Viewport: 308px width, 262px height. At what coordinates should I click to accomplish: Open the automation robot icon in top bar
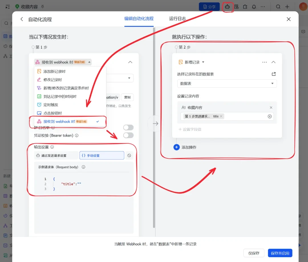coord(227,7)
